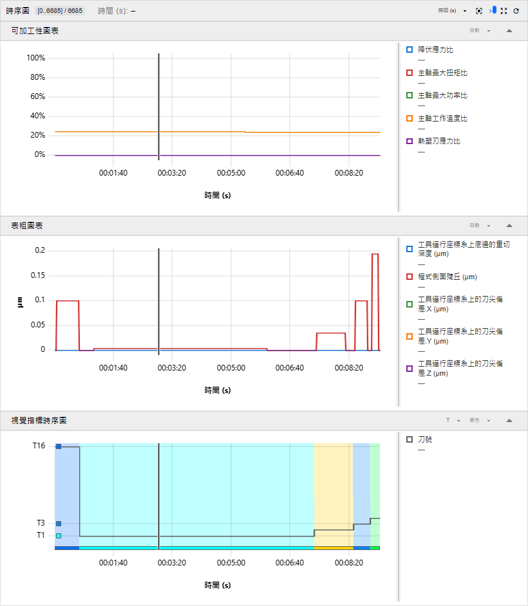The height and width of the screenshot is (606, 528).
Task: Open the 自動 dropdown in 表粗圖表 header
Action: coord(480,225)
